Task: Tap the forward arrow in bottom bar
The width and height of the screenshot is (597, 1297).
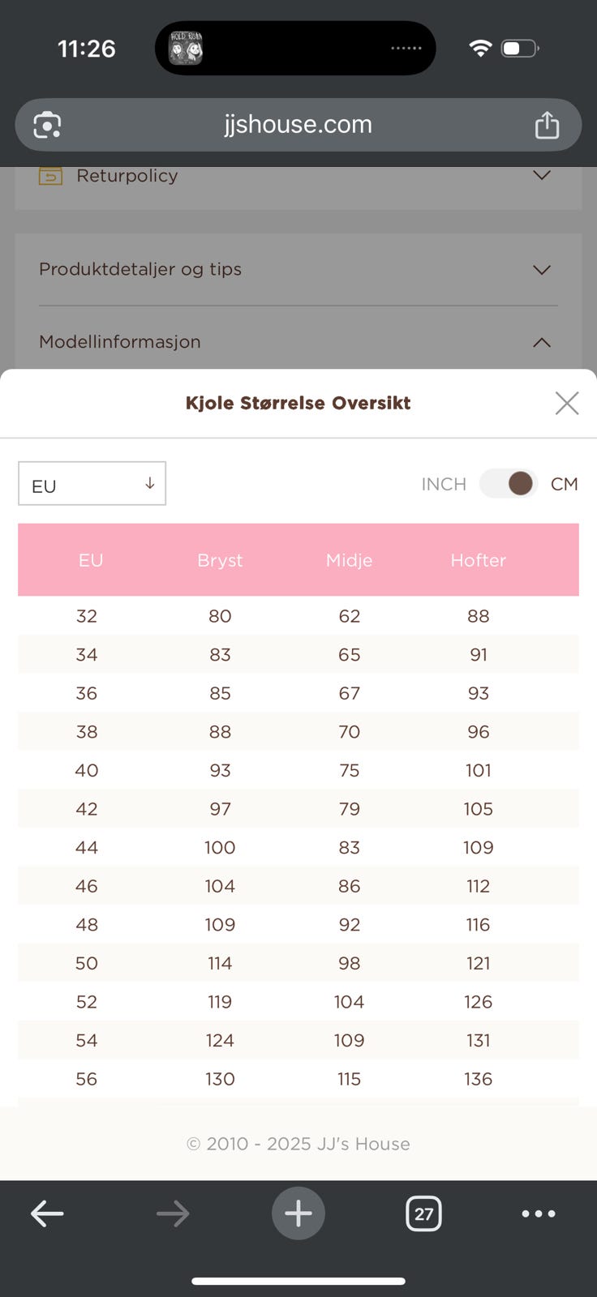Action: click(173, 1214)
